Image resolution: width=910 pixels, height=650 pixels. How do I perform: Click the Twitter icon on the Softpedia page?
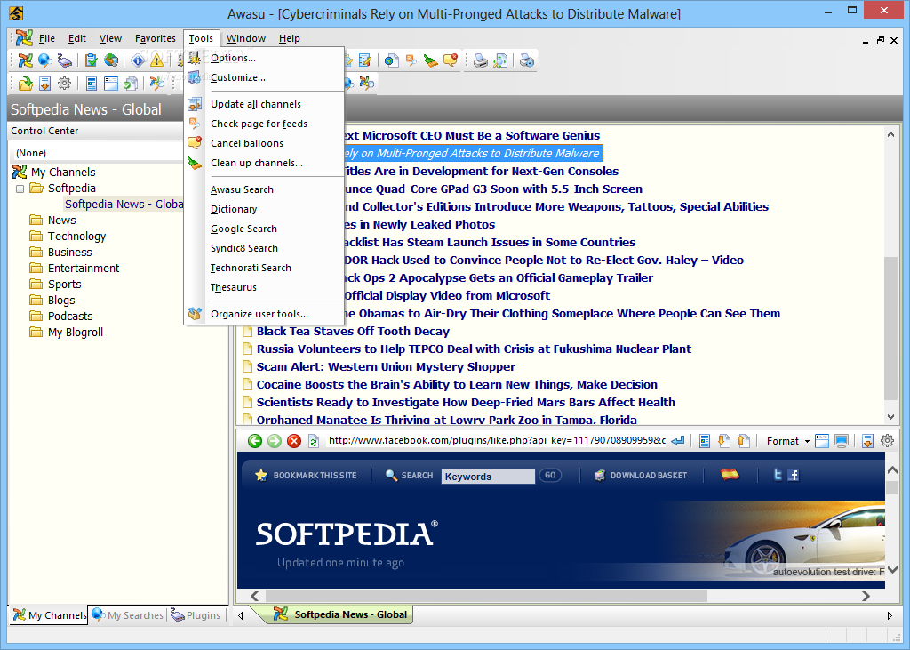pyautogui.click(x=778, y=475)
